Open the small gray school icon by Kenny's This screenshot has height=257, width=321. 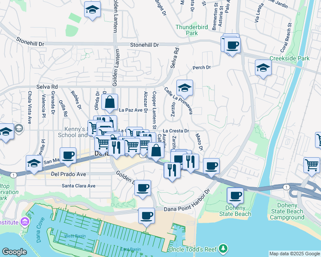pos(19,128)
